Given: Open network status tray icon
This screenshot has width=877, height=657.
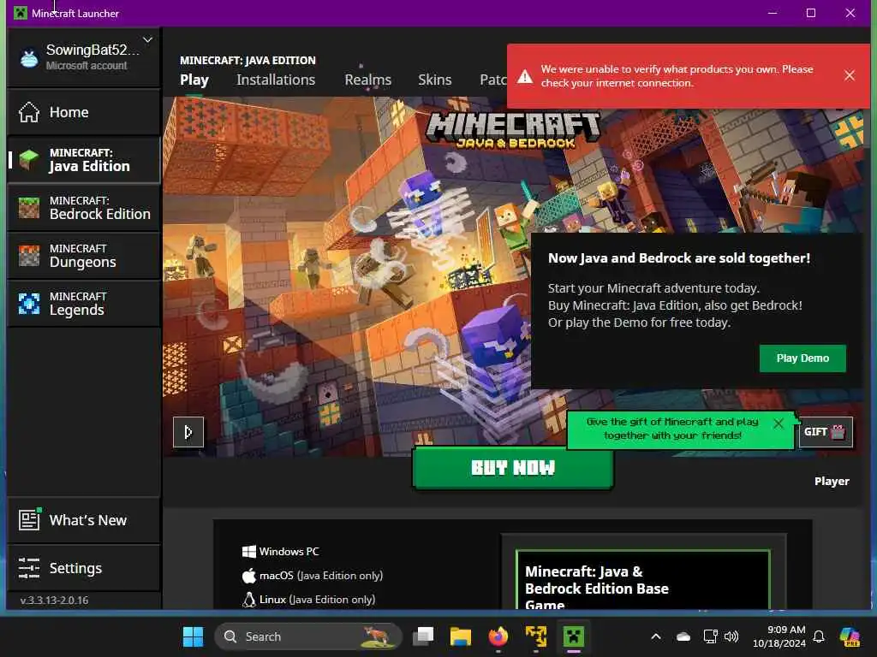Looking at the screenshot, I should click(x=710, y=636).
